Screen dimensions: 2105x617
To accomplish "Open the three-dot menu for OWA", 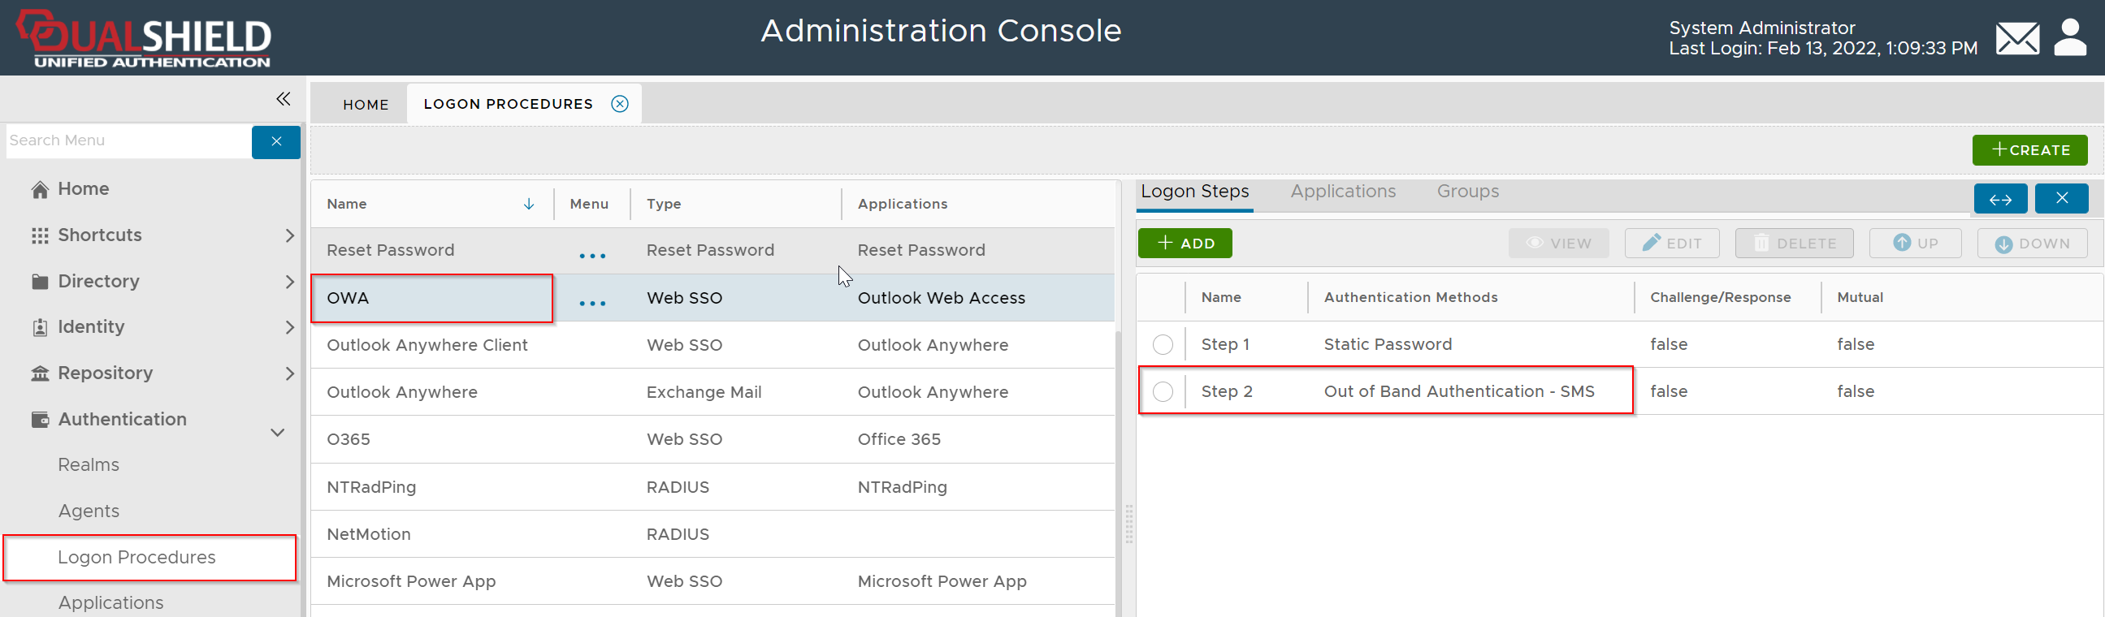I will [x=591, y=302].
